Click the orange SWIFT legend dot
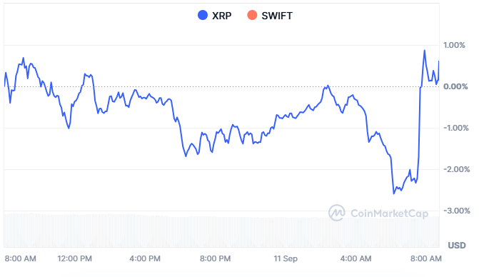479x277 pixels. [252, 15]
